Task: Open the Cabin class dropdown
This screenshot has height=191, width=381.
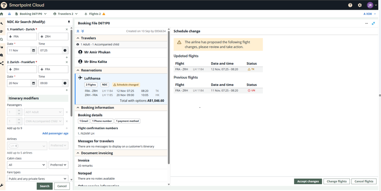Action: 27,165
